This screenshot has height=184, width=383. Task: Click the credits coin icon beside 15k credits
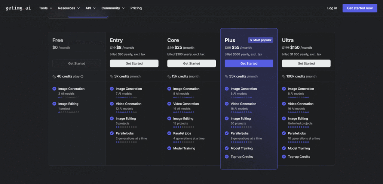point(169,76)
